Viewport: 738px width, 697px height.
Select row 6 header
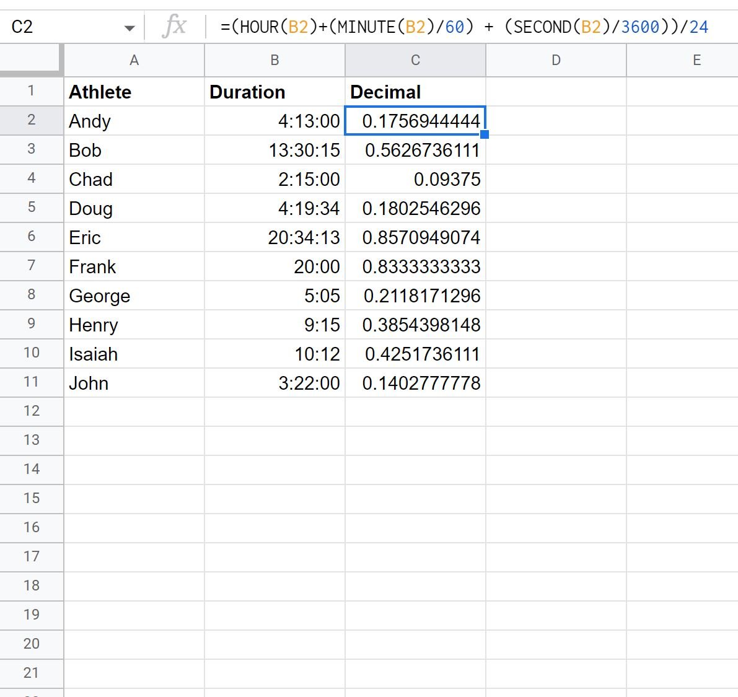point(32,237)
